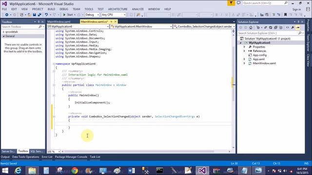This screenshot has width=312, height=175.
Task: Click the Sign in link
Action: 296,10
